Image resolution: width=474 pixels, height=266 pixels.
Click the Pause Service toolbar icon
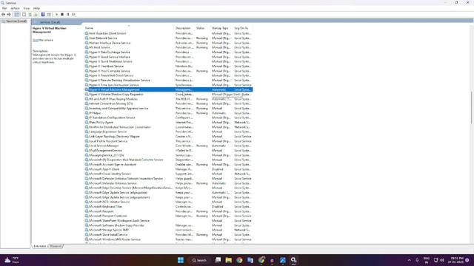point(68,15)
